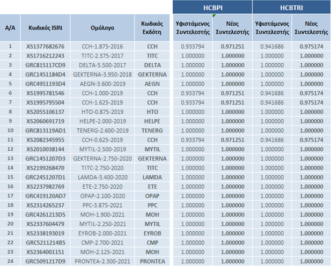The width and height of the screenshot is (331, 266).
Task: Click the A/A column header
Action: click(x=10, y=28)
